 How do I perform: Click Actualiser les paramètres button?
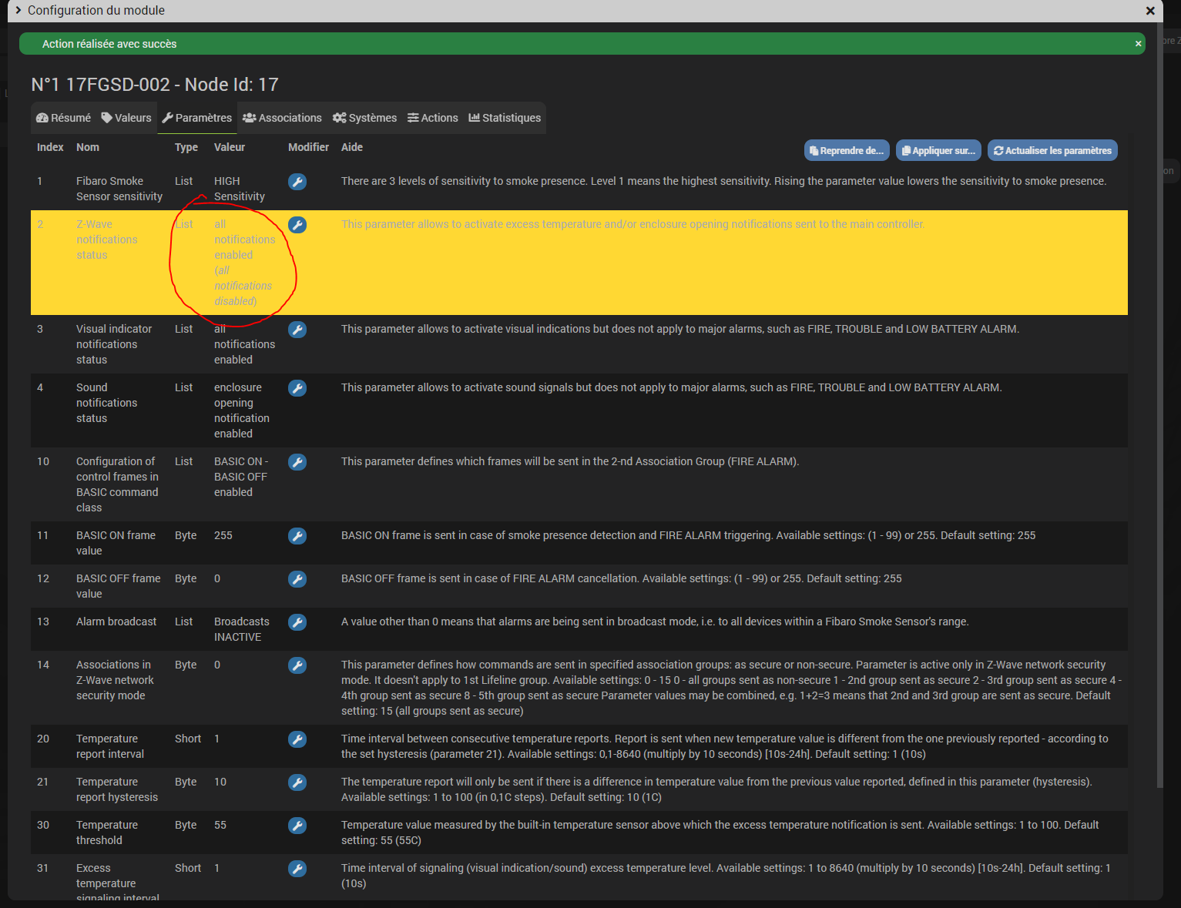coord(1052,151)
